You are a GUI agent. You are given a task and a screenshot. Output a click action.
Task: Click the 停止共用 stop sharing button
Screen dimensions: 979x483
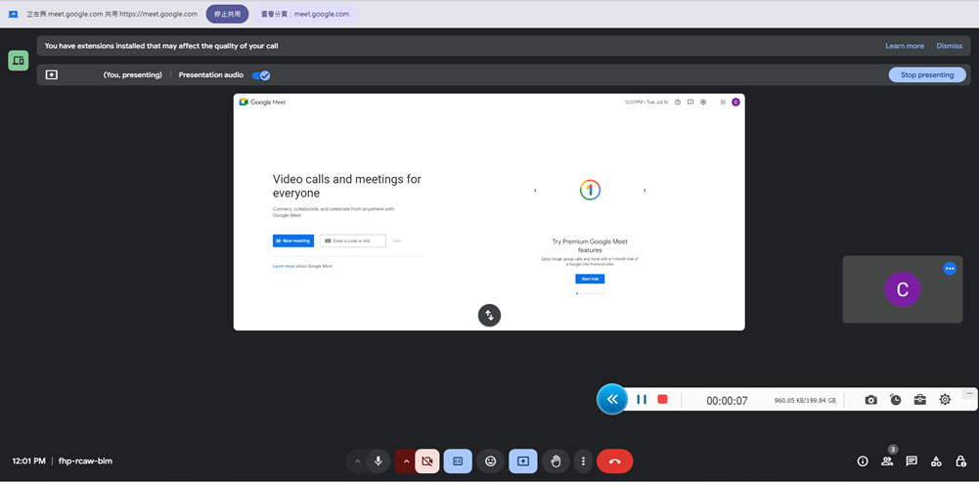227,14
